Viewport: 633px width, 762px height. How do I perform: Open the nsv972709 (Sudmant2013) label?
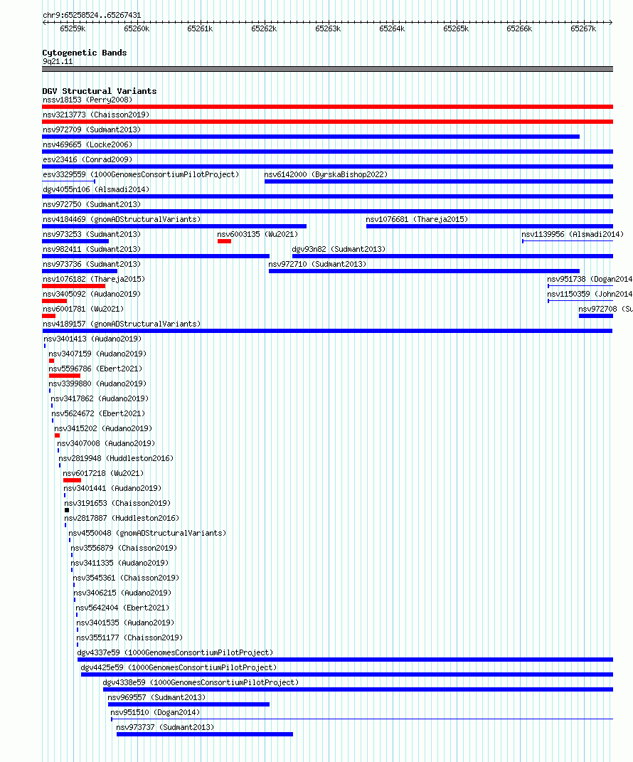[x=92, y=129]
